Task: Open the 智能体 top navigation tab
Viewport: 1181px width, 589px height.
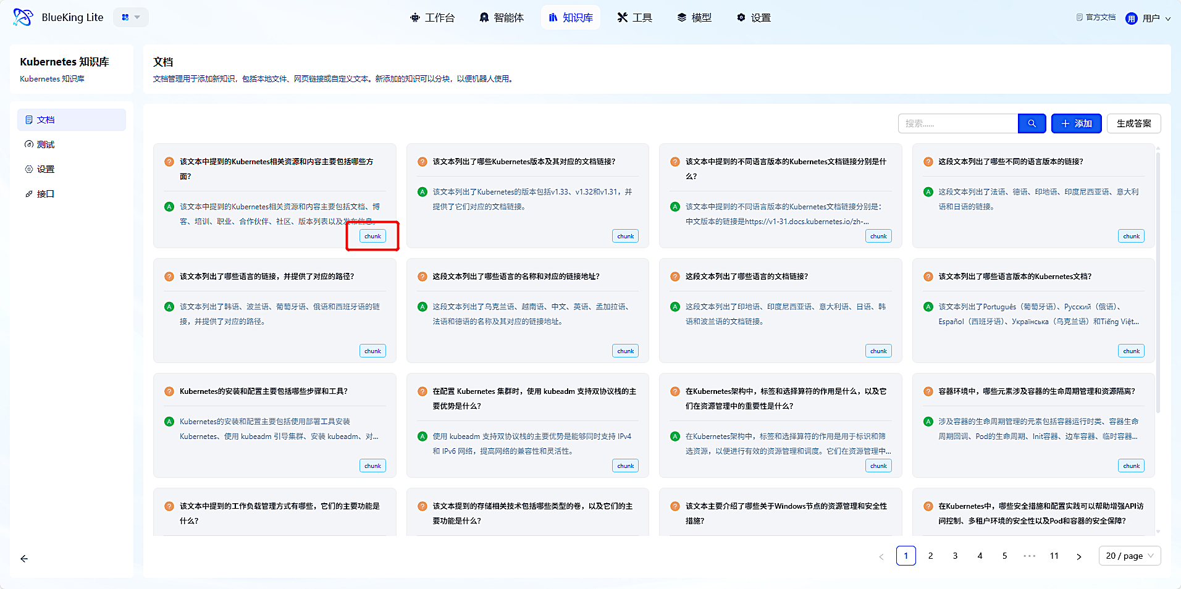Action: (x=502, y=18)
